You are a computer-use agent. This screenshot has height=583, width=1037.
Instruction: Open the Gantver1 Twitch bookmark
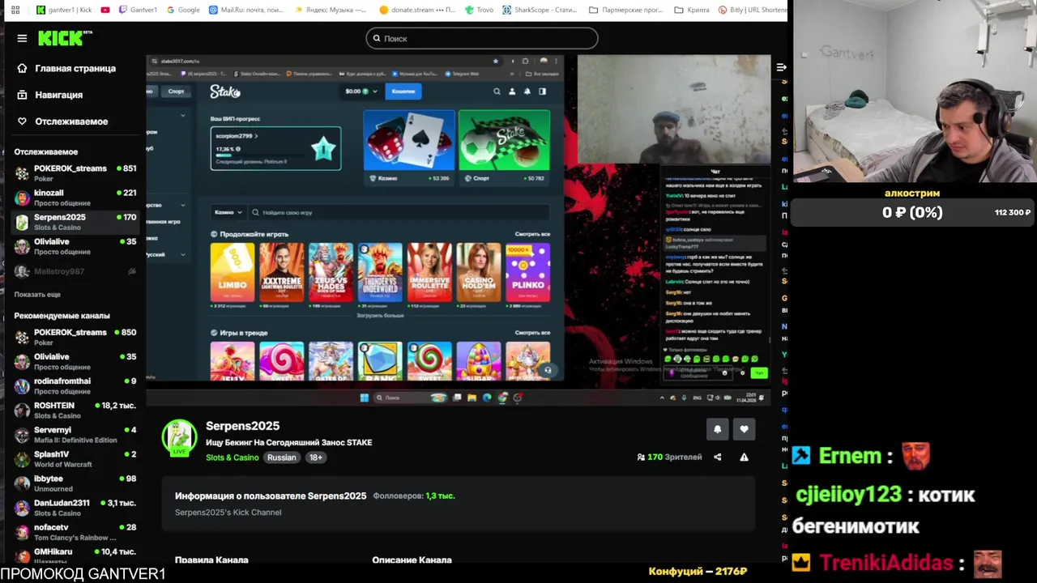[x=138, y=10]
